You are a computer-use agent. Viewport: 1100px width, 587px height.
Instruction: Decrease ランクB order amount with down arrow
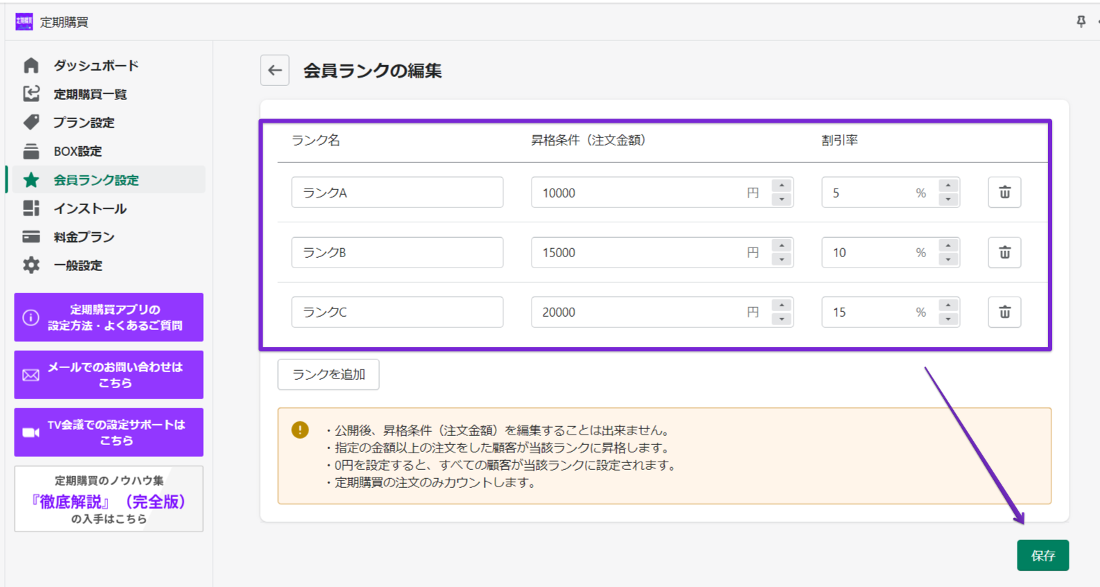pyautogui.click(x=781, y=260)
